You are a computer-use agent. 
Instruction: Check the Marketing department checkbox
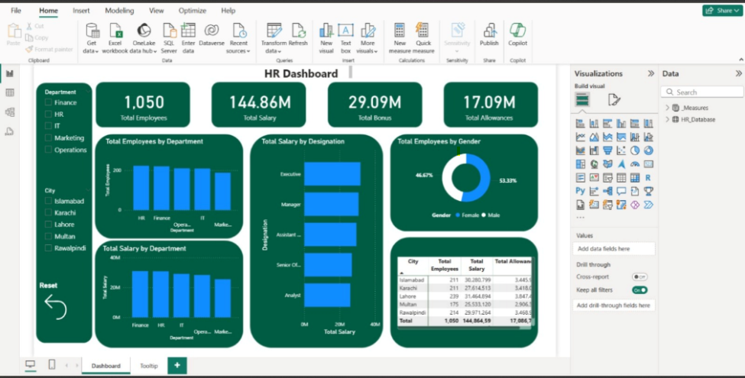click(48, 137)
